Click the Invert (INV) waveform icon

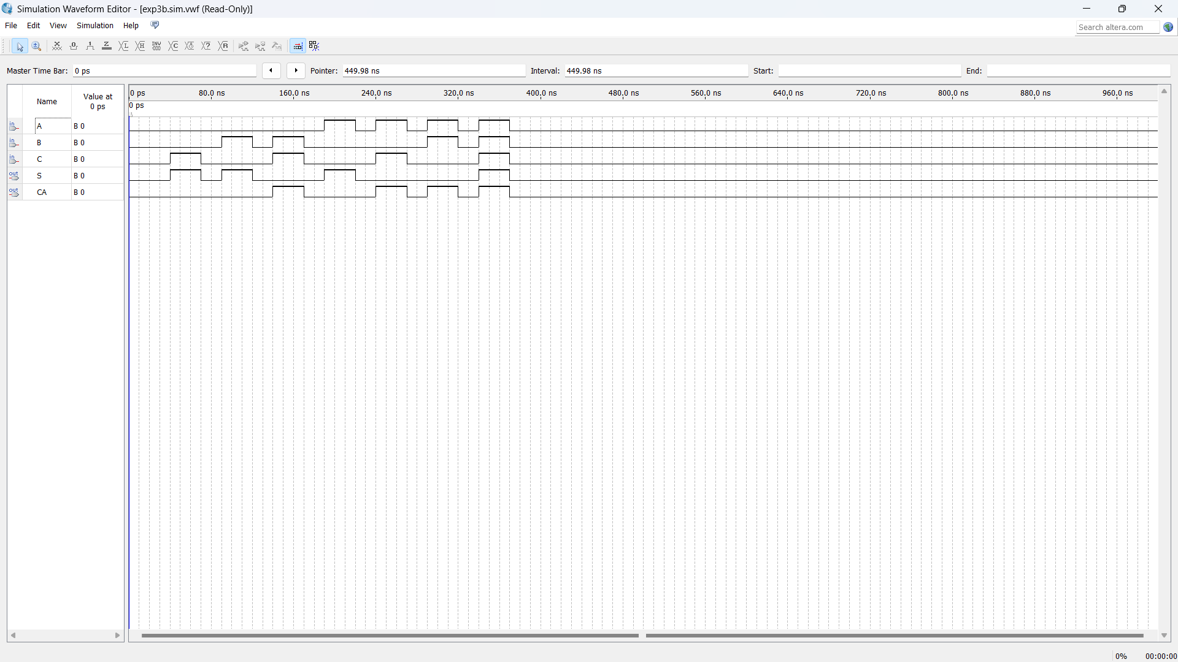156,46
